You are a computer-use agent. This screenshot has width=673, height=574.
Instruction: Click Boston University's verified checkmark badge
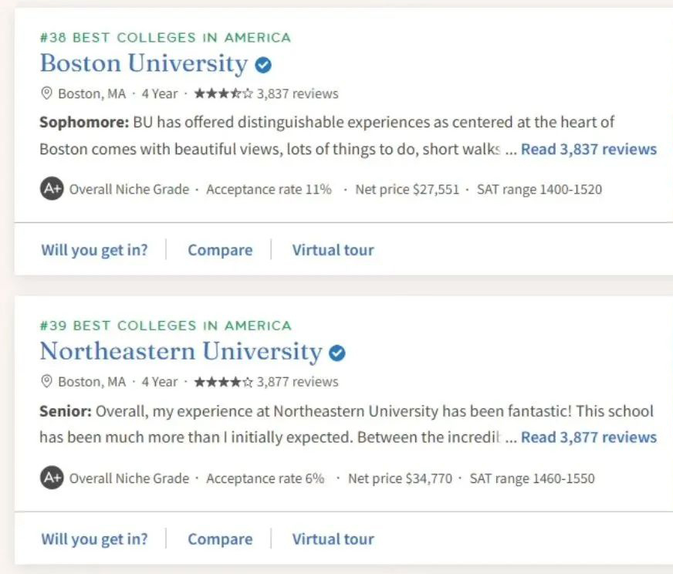point(263,66)
